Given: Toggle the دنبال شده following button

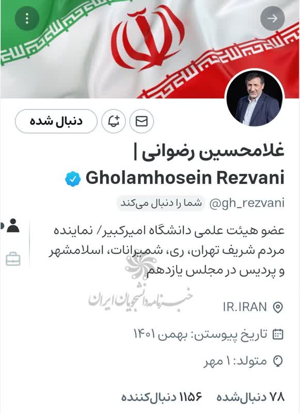Looking at the screenshot, I should point(56,121).
